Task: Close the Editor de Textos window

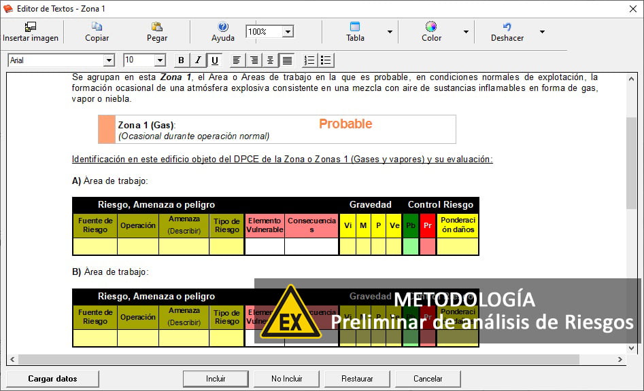Action: point(633,9)
